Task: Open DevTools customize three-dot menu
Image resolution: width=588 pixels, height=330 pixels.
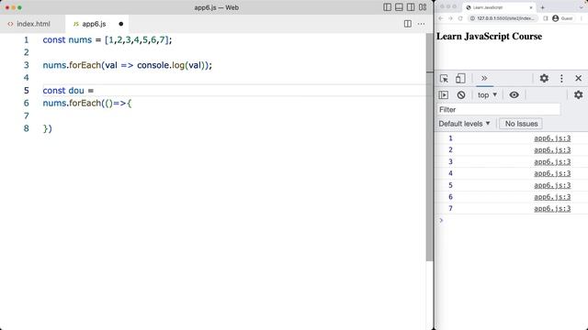Action: [x=561, y=78]
